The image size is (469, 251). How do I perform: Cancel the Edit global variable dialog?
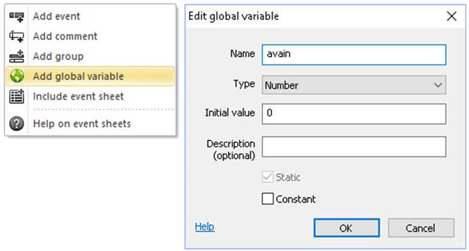click(421, 228)
